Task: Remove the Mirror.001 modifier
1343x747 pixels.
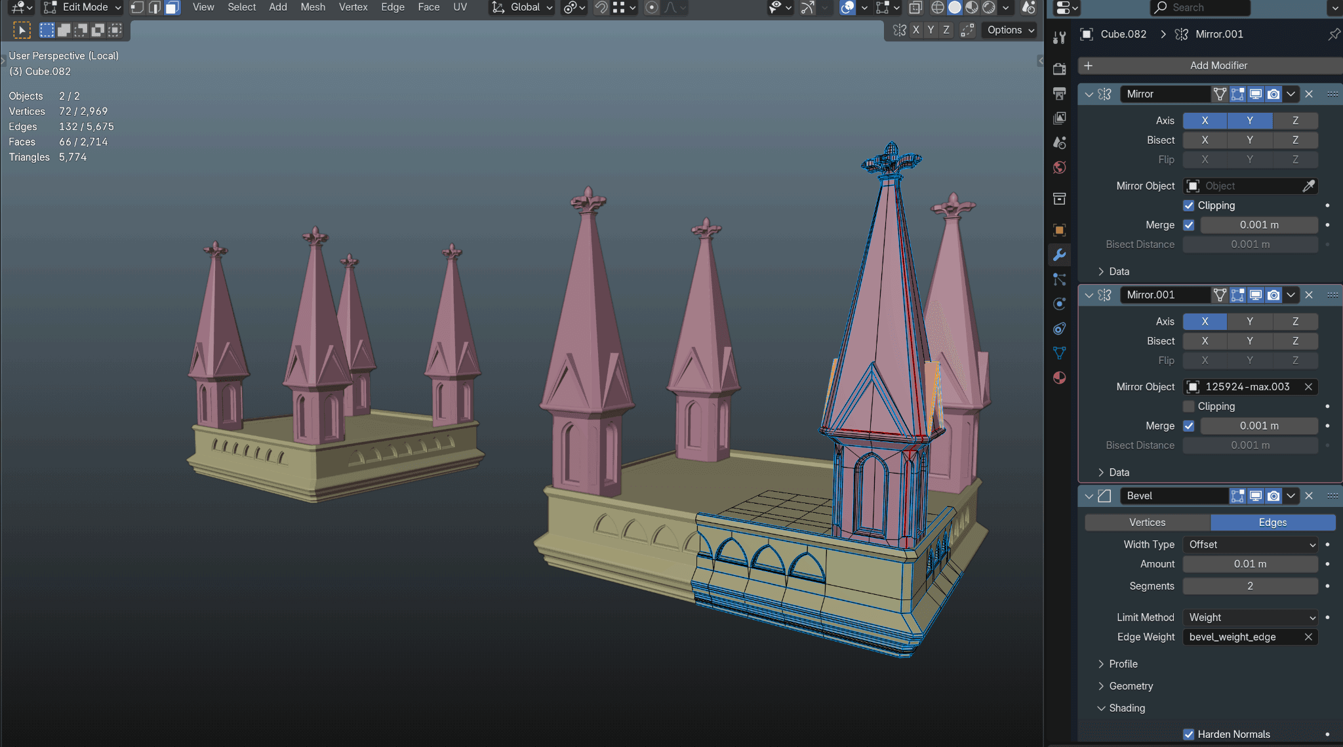Action: [x=1309, y=295]
